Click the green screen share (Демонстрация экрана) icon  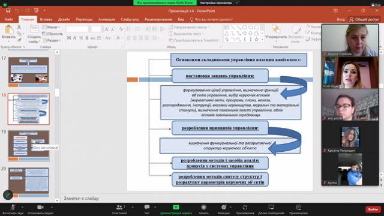point(176,207)
